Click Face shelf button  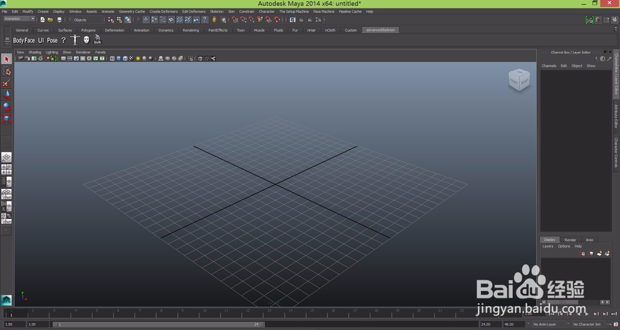30,40
